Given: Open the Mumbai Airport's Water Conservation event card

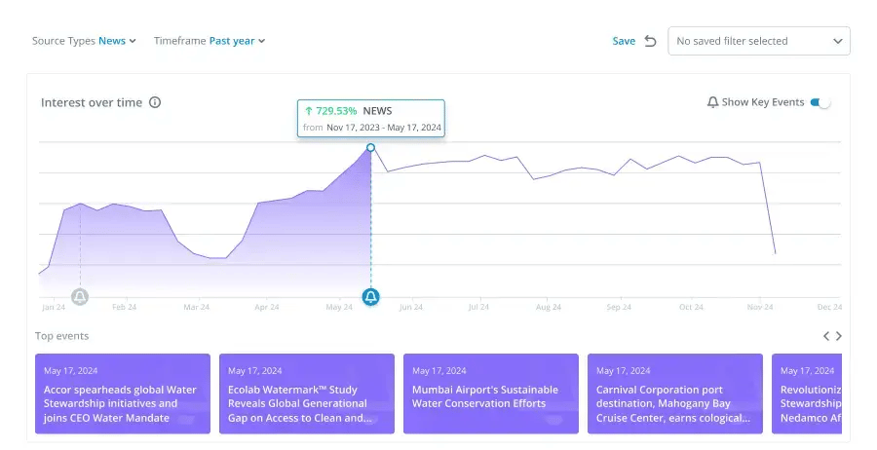Looking at the screenshot, I should [x=490, y=394].
